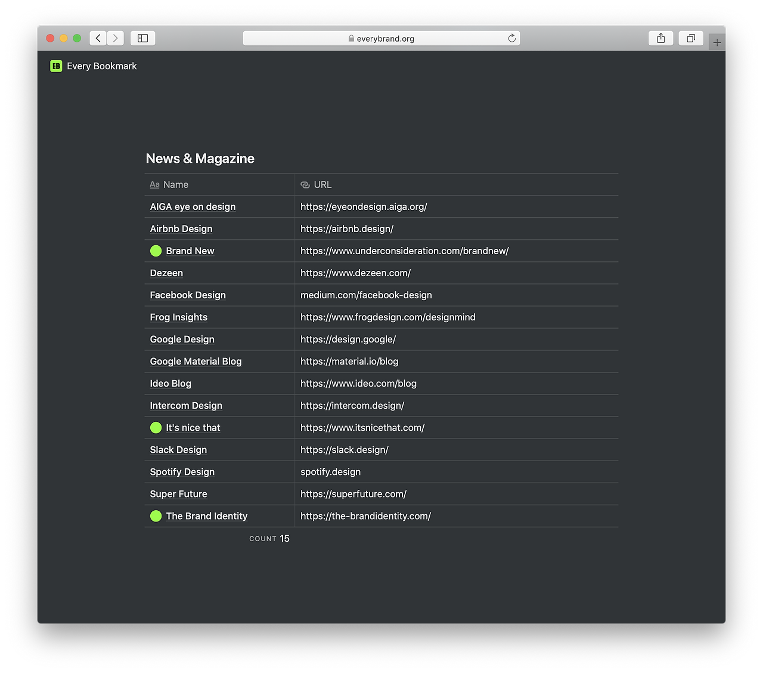The image size is (763, 673).
Task: Click the EB logo icon
Action: [x=56, y=66]
